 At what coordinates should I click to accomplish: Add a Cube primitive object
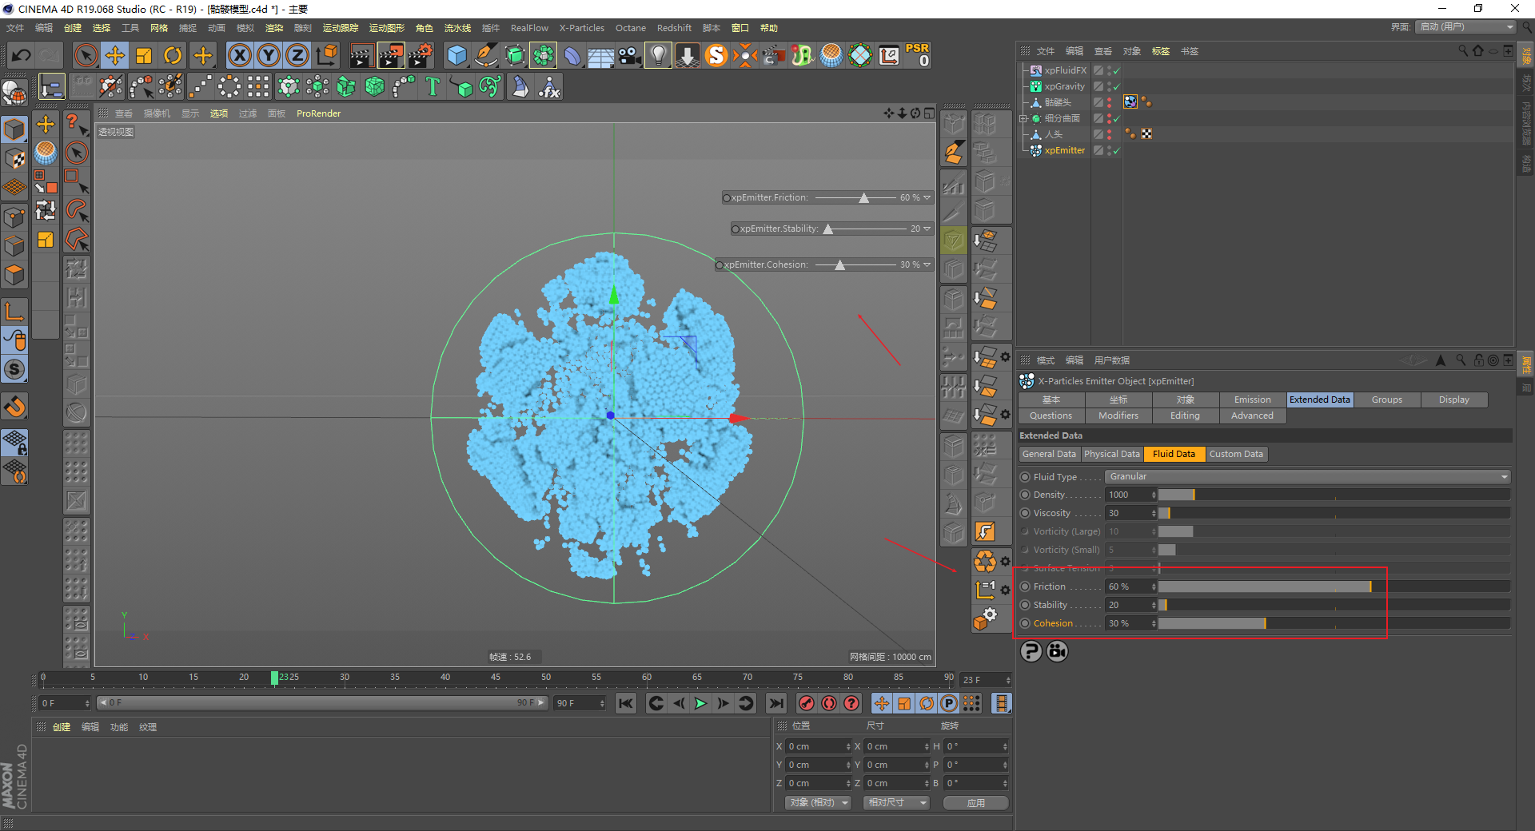[x=457, y=55]
